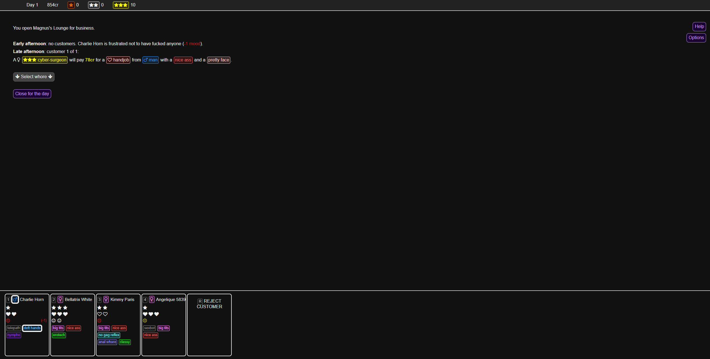The height and width of the screenshot is (359, 710).
Task: Click the handjob service tag
Action: [x=118, y=60]
